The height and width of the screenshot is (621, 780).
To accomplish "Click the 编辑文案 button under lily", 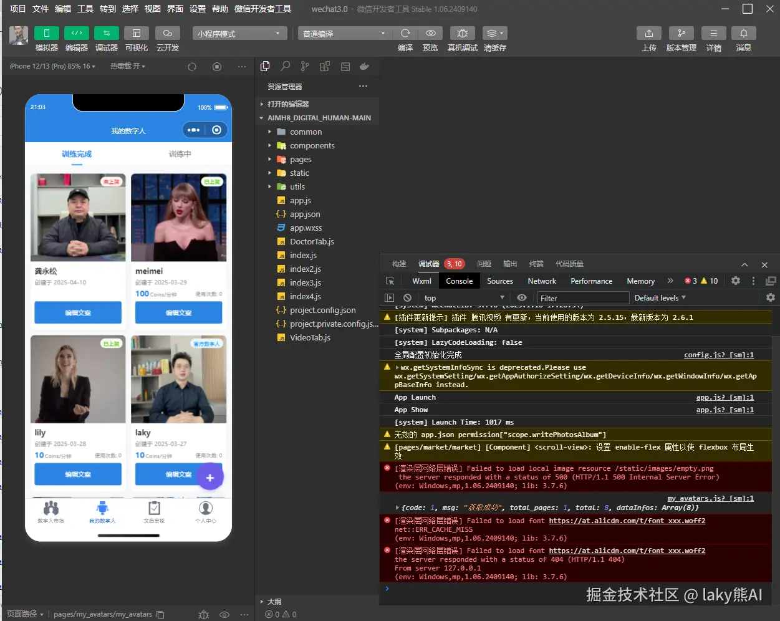I will pos(78,474).
